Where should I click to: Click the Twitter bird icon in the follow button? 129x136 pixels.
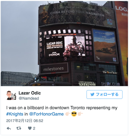(93, 94)
